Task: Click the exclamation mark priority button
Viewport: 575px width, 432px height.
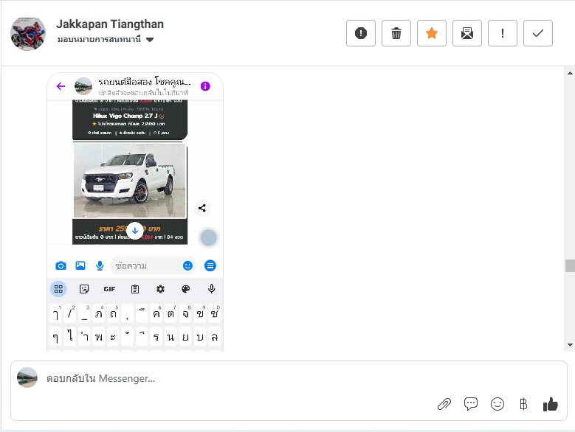Action: coord(503,33)
